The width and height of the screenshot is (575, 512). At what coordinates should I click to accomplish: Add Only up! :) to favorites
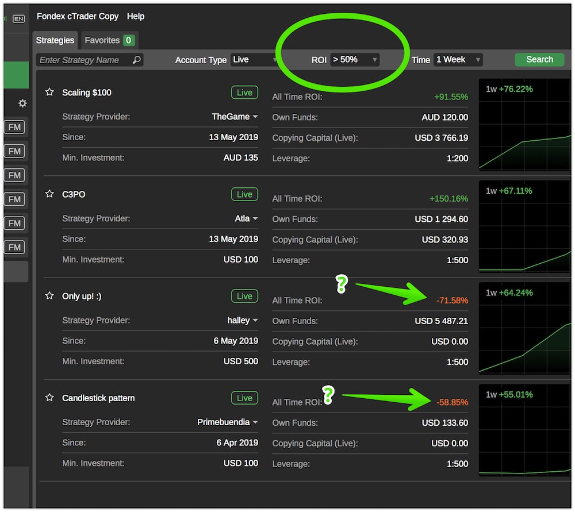tap(49, 296)
